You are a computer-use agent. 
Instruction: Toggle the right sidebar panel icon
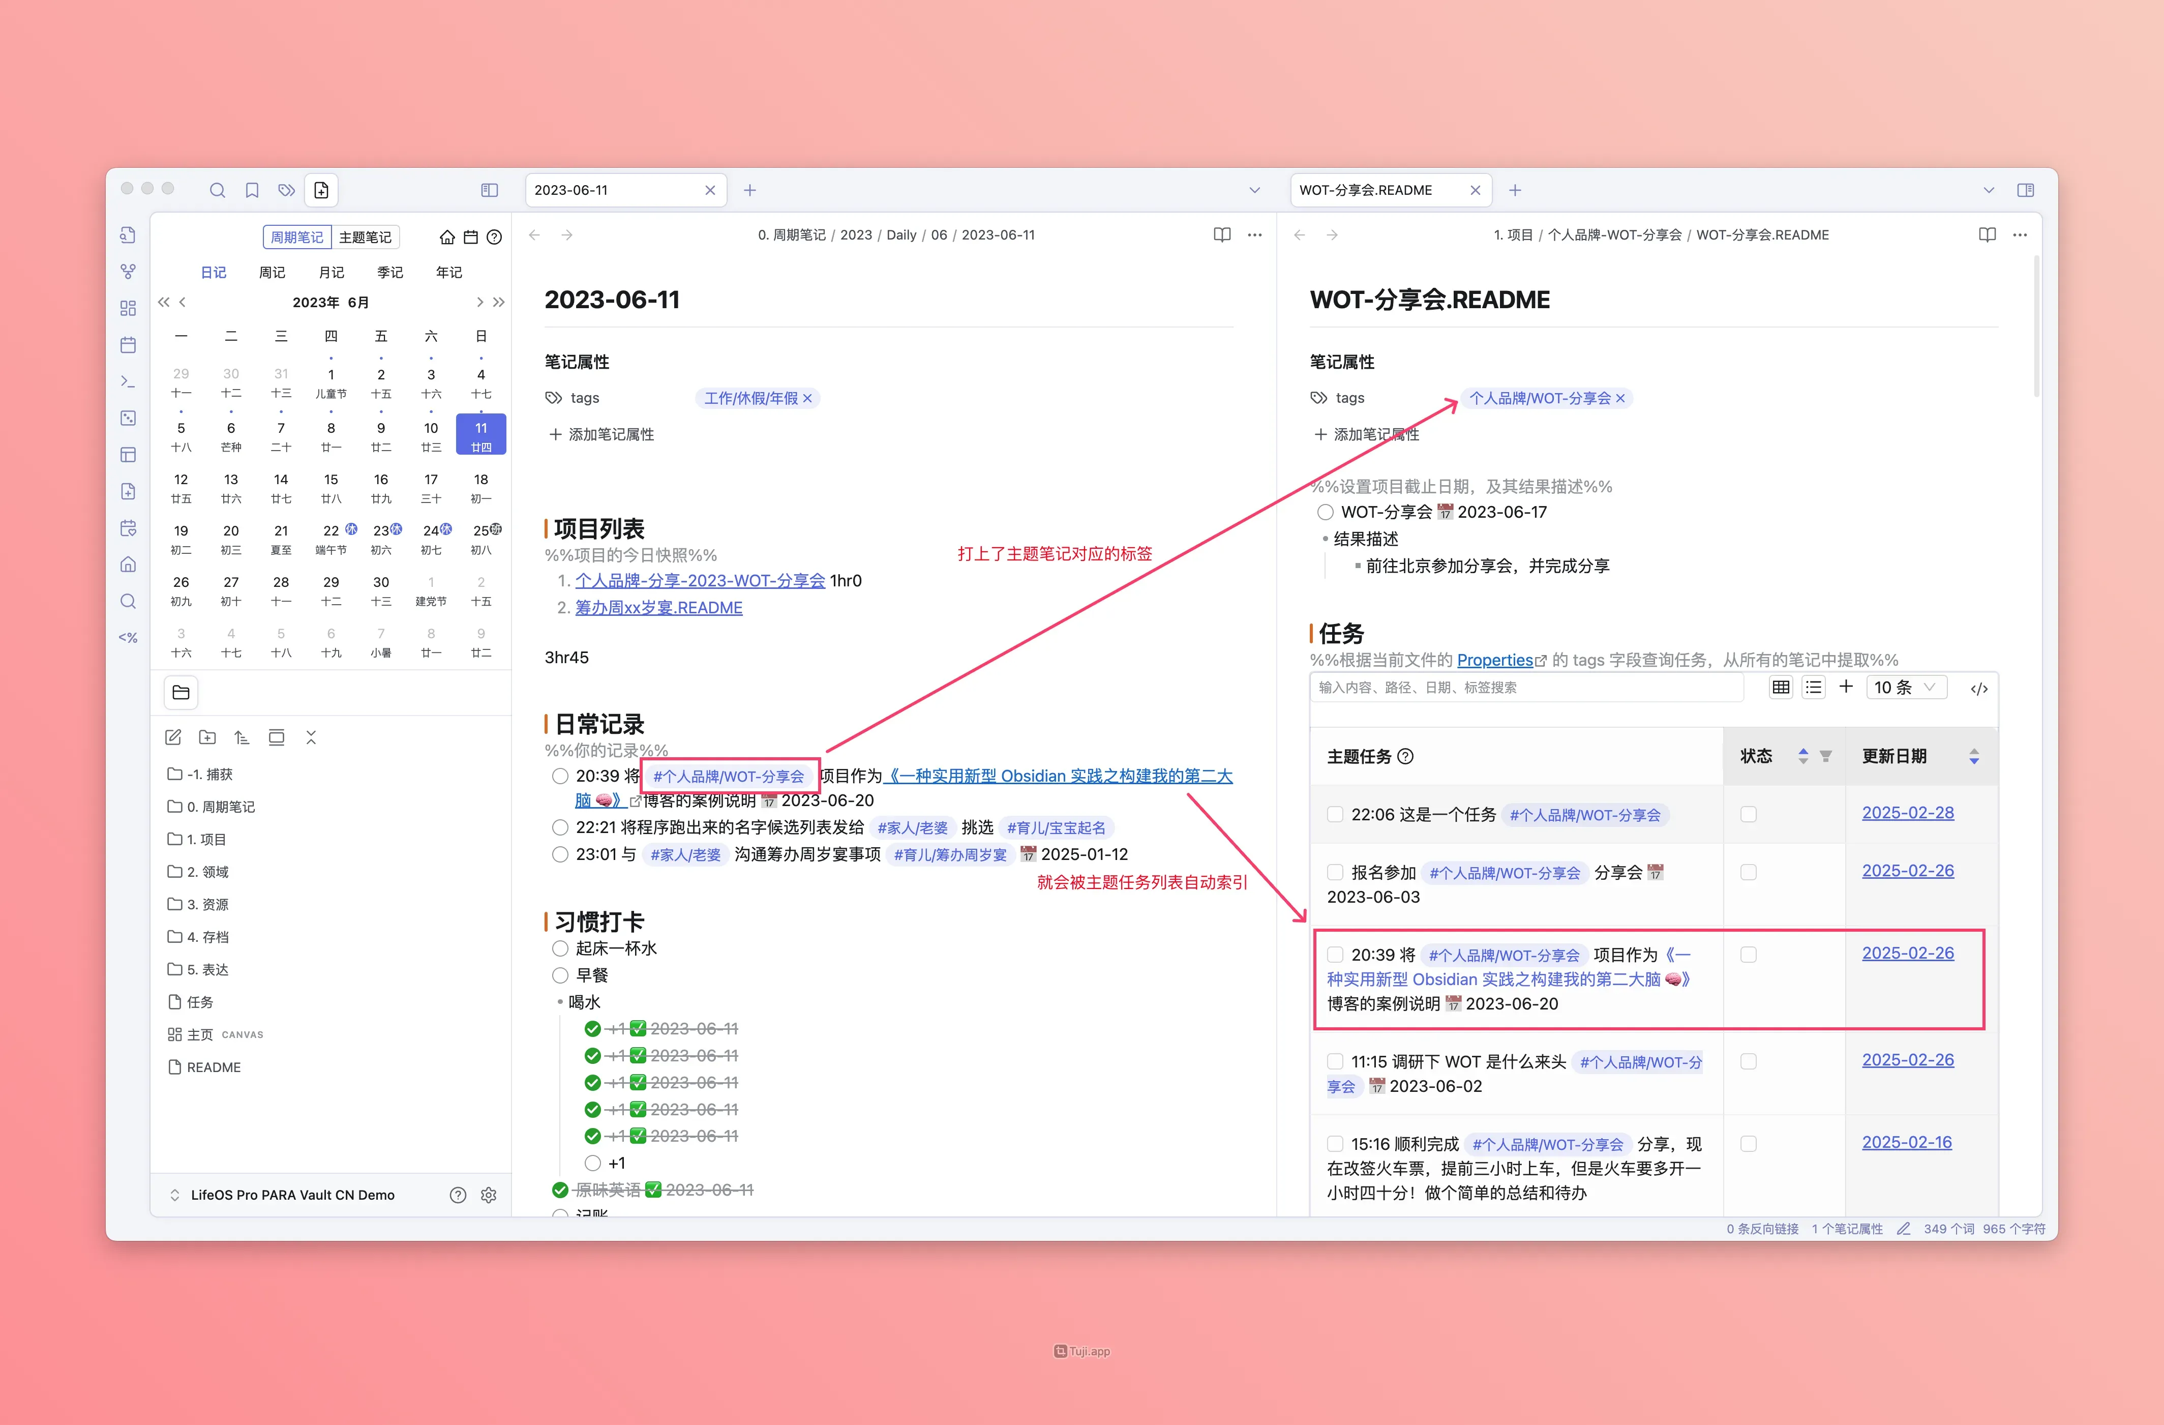(x=2025, y=190)
